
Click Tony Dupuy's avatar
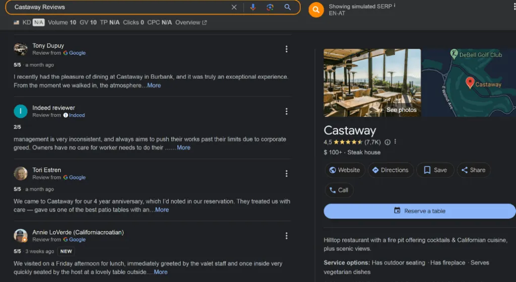(20, 49)
